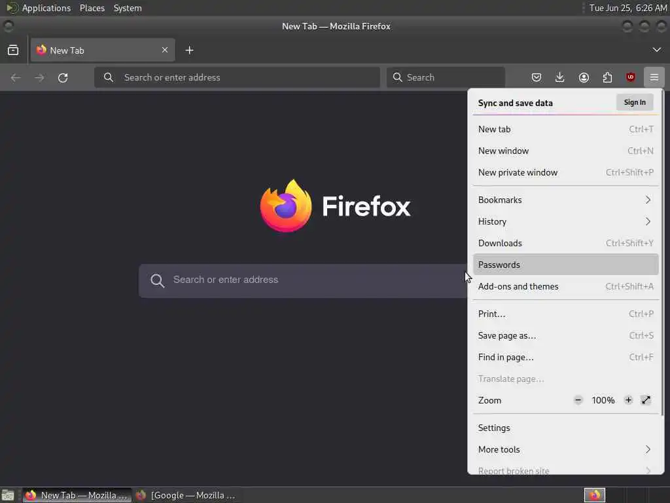Click the menu panel scrollbar
Screen dimensions: 670x503
tap(662, 252)
